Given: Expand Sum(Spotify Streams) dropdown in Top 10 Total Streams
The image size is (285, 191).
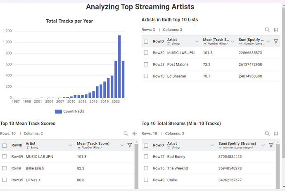Looking at the screenshot, I should click(263, 145).
